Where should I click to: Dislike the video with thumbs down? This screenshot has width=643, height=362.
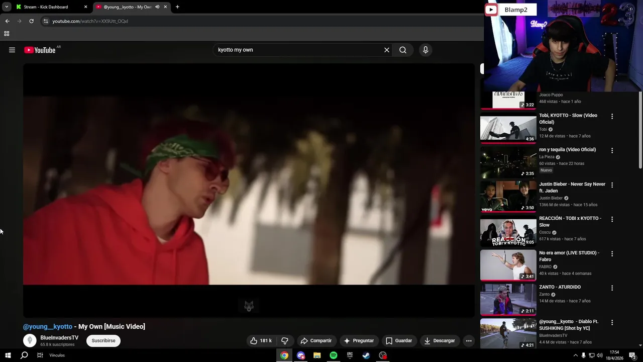coord(285,340)
